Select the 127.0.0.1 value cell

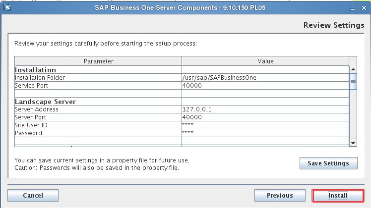click(x=265, y=109)
